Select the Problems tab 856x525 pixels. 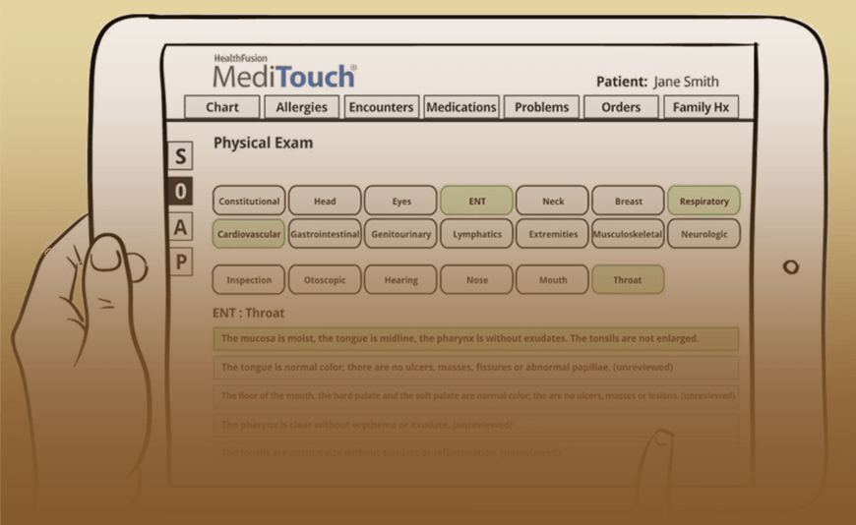coord(541,107)
